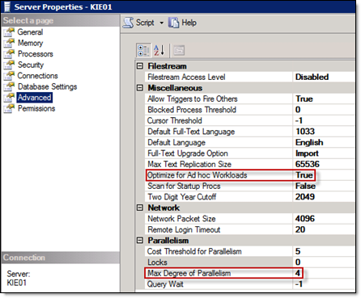Select the Security page icon

9,65
